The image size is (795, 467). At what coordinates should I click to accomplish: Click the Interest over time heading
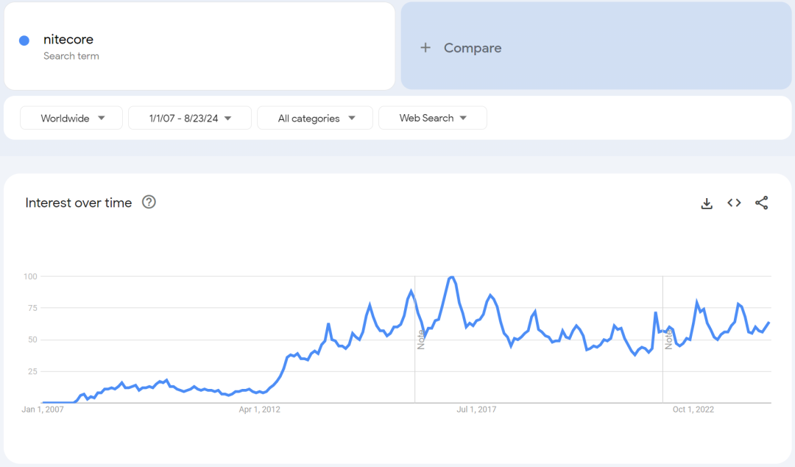(x=79, y=203)
